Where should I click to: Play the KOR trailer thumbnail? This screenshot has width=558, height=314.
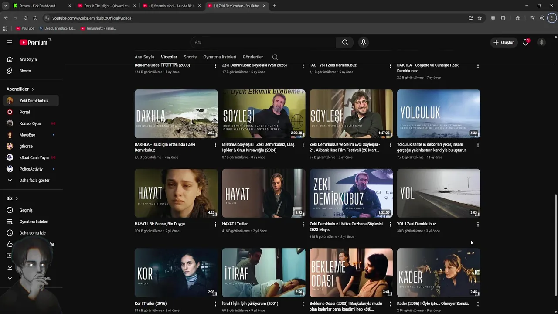point(176,273)
